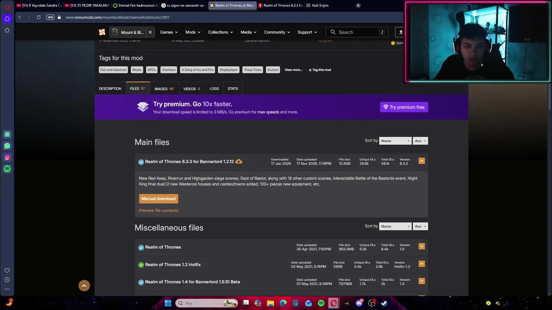Open Spotify from taskbar

(321, 303)
